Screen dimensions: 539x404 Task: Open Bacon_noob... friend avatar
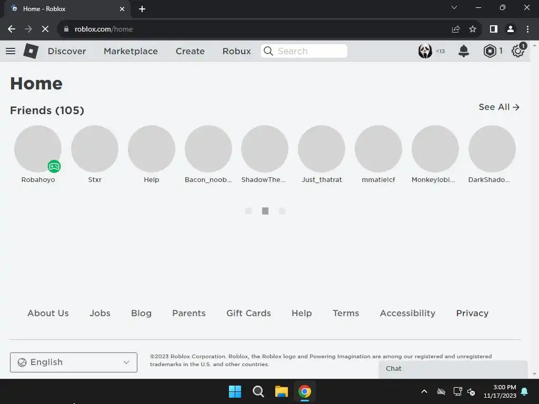pyautogui.click(x=208, y=149)
